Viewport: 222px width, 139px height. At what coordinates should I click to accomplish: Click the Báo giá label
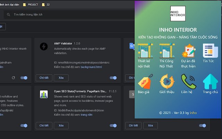coord(144,92)
